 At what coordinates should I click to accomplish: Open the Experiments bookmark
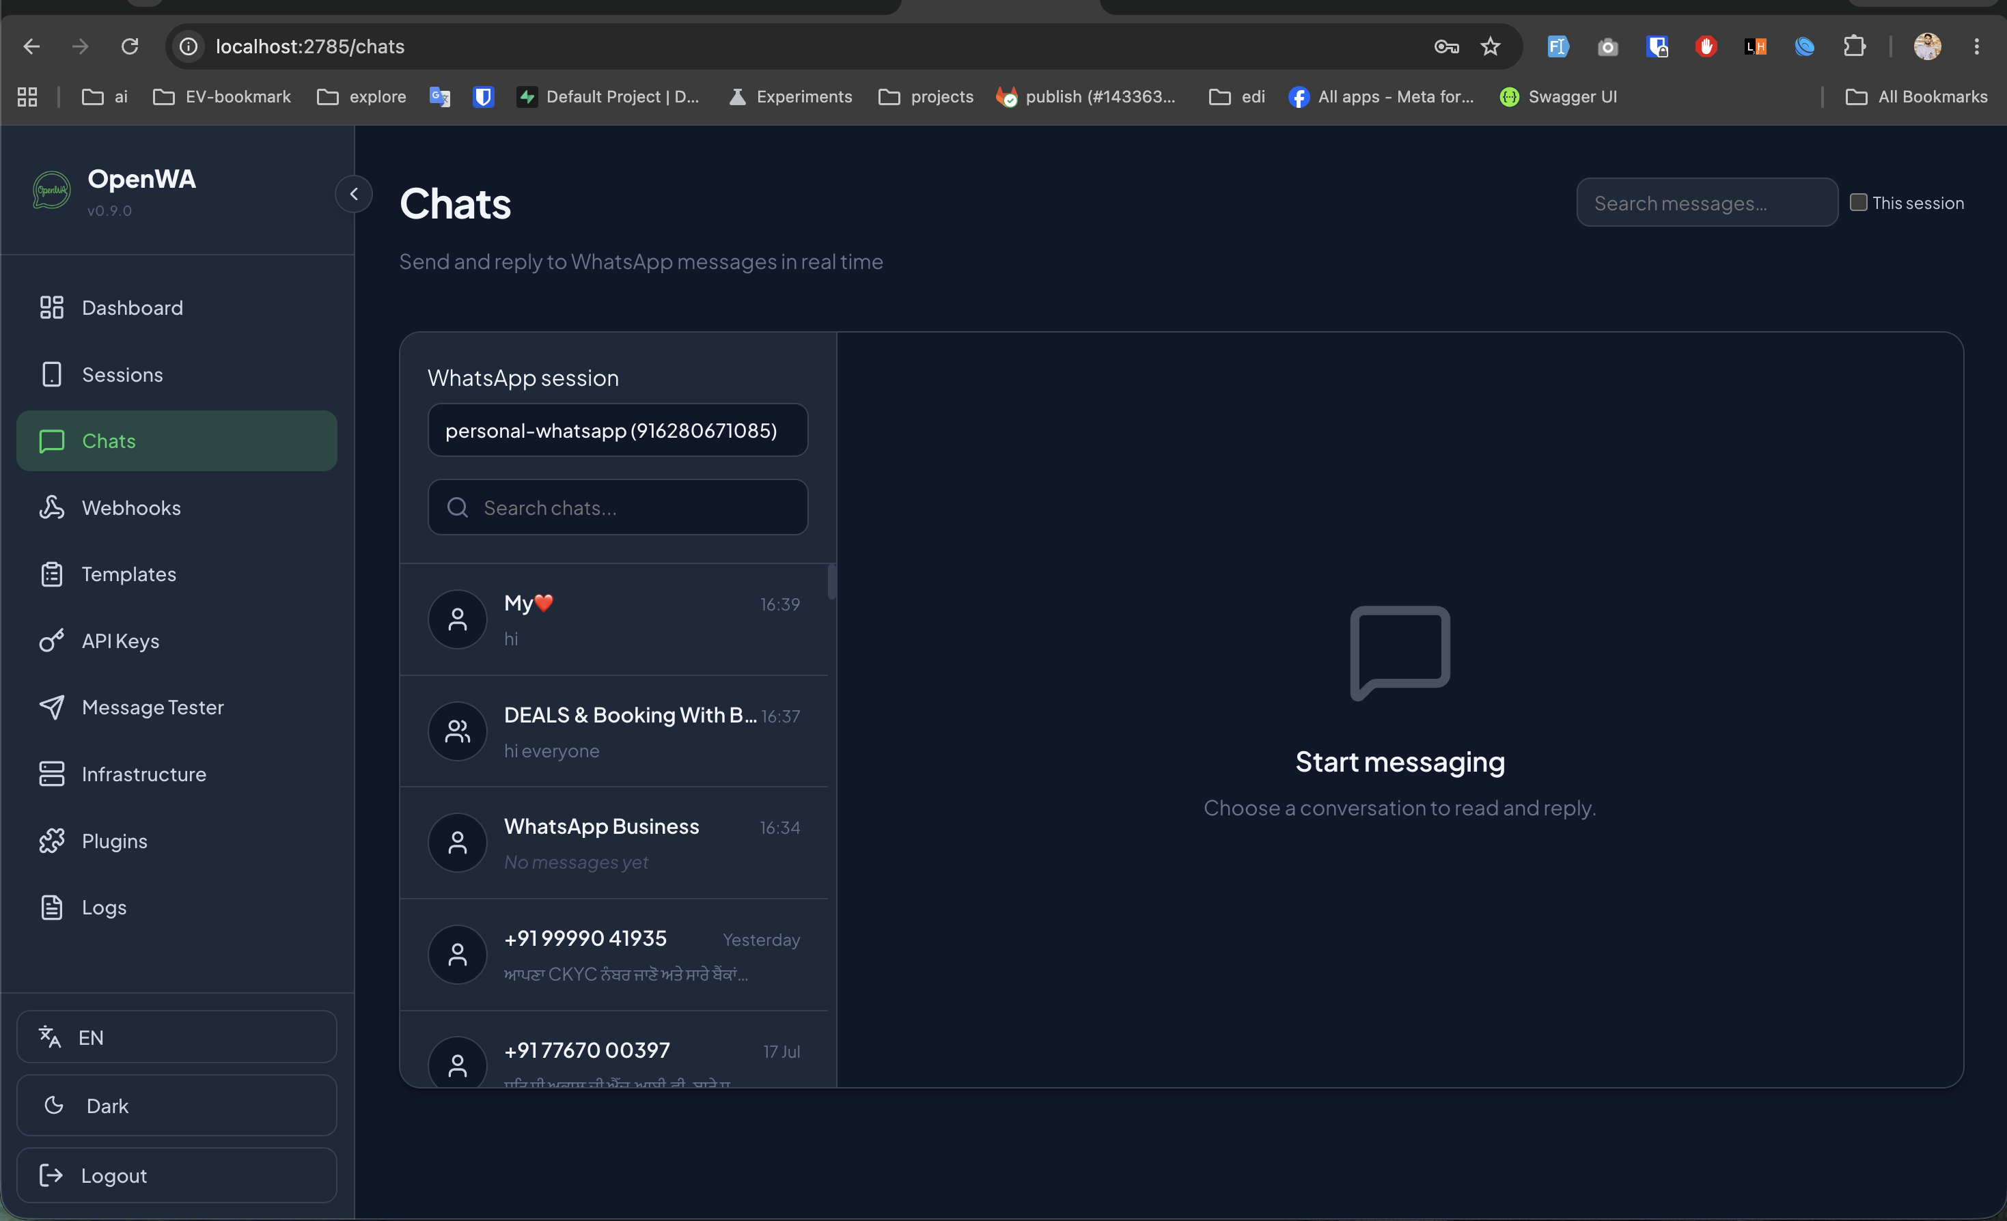790,97
